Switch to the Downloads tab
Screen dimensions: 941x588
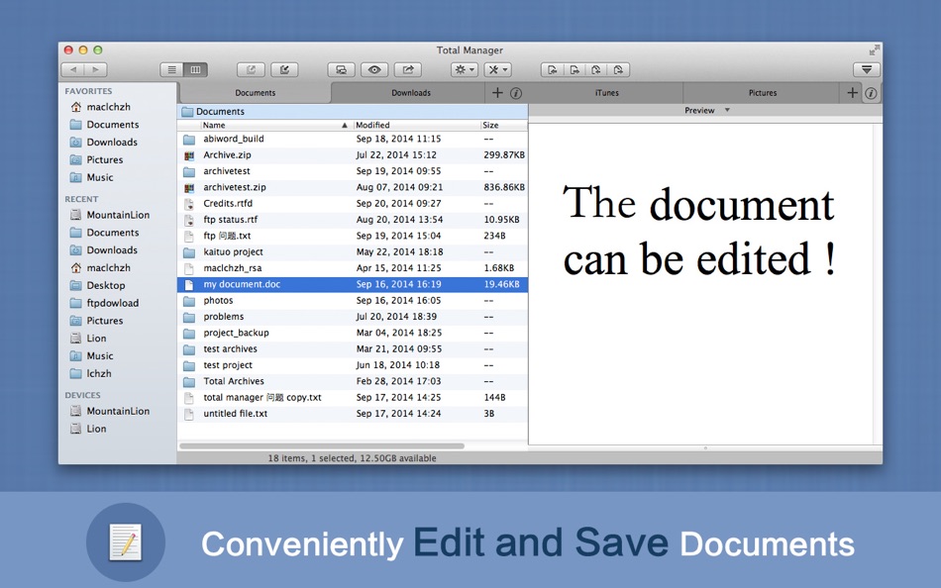[x=411, y=93]
